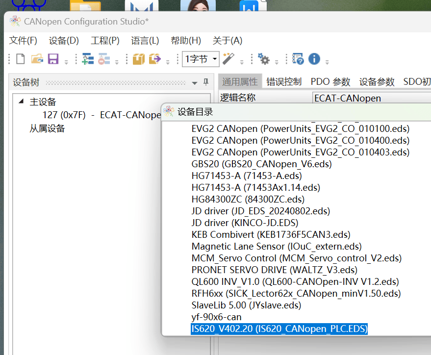Image resolution: width=431 pixels, height=355 pixels.
Task: Select HG71453-A (71453-A.eds)
Action: tap(247, 176)
